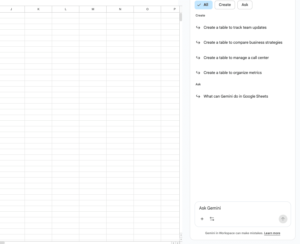The height and width of the screenshot is (244, 300).
Task: Select column M header
Action: (93, 9)
